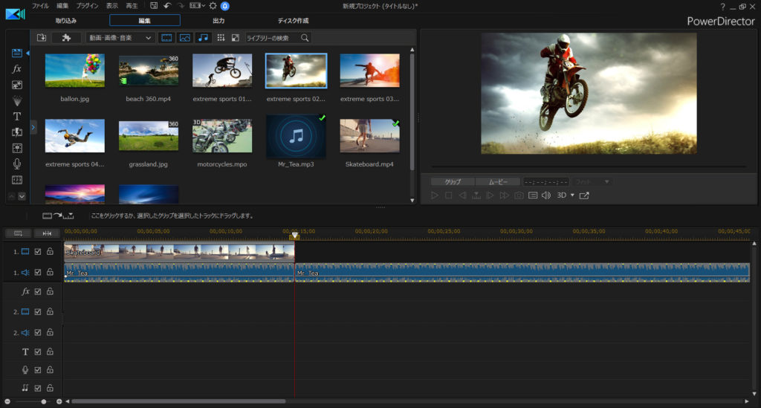Toggle video filter in library toolbar
This screenshot has height=408, width=761.
[166, 37]
